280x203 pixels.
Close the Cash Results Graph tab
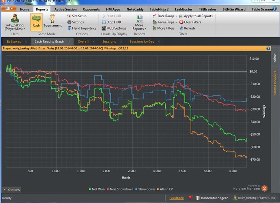pos(69,42)
